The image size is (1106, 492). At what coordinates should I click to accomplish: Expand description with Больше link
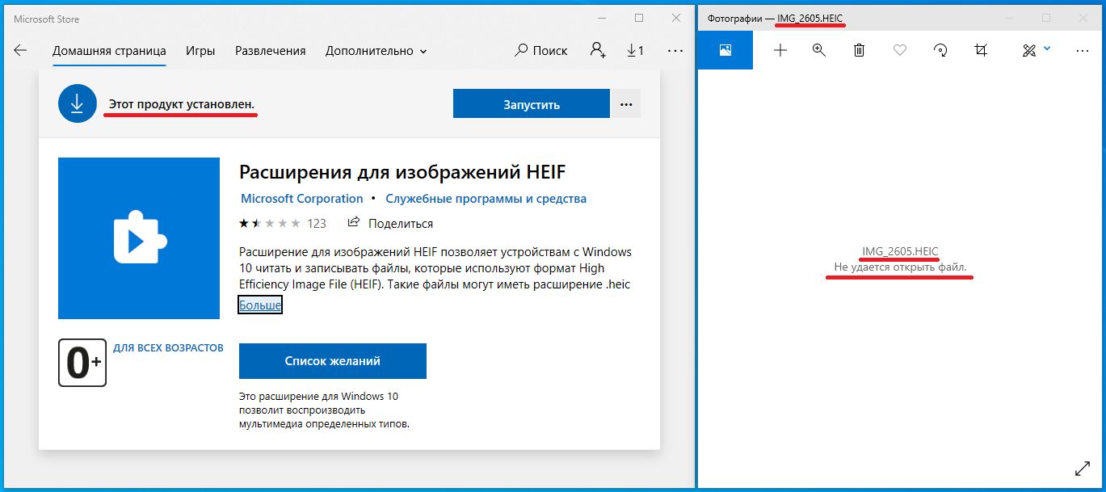(260, 305)
